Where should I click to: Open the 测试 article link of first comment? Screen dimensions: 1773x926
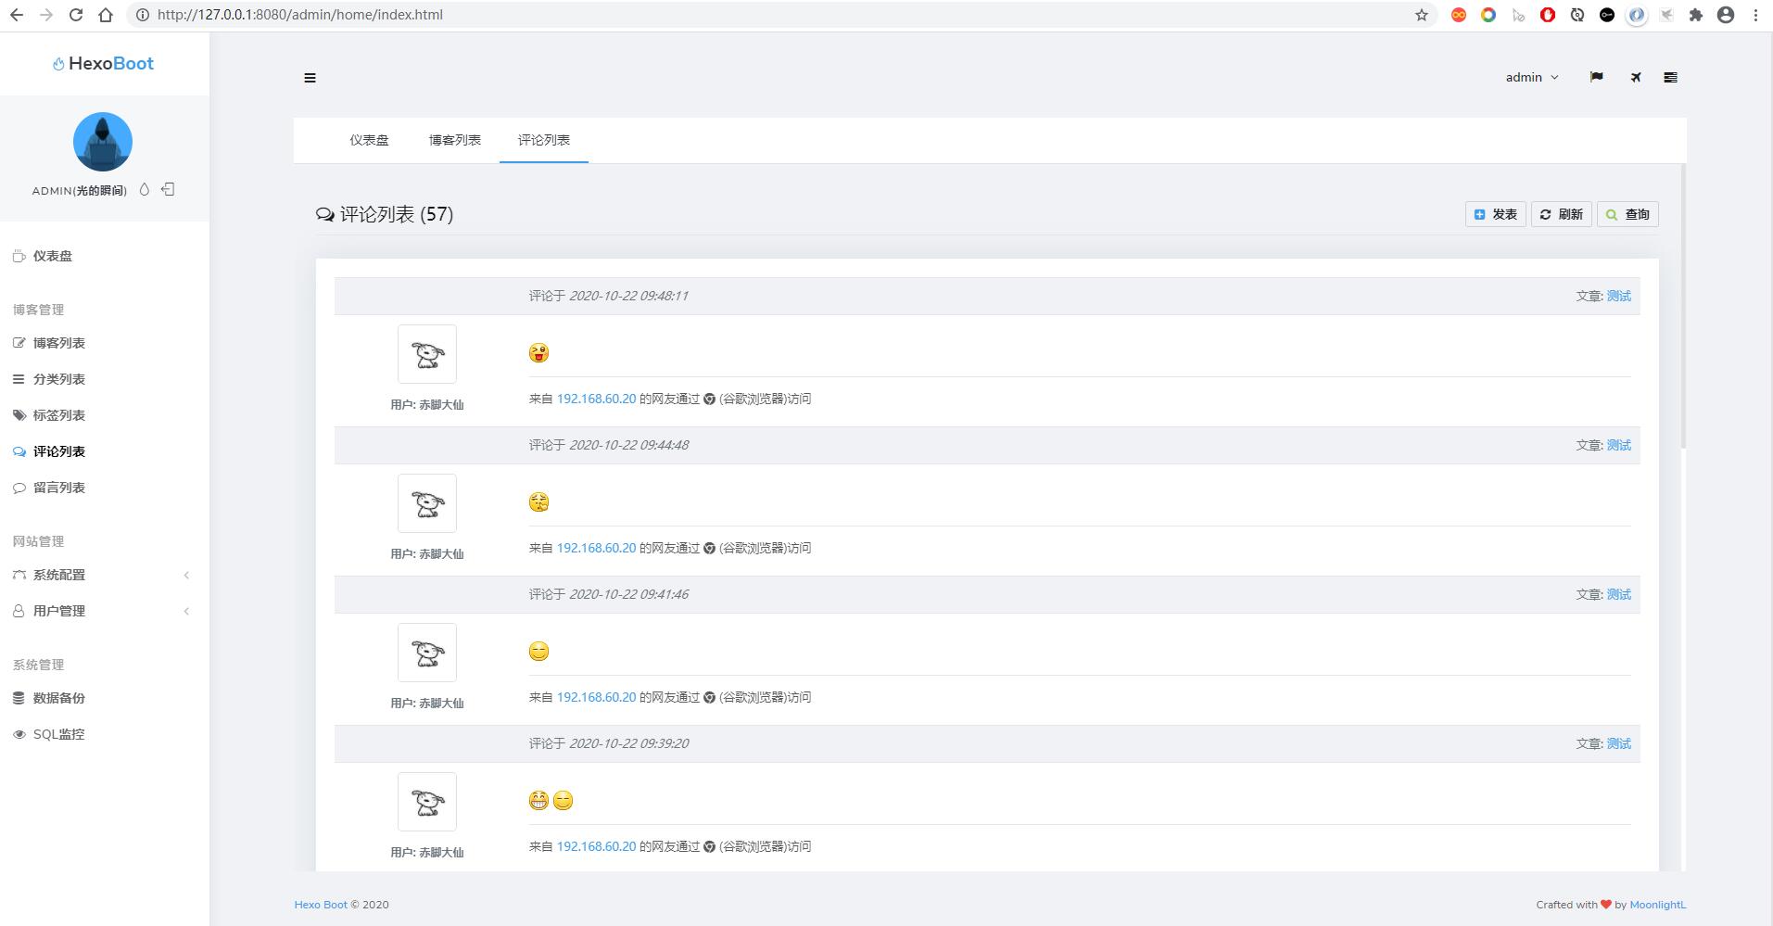[1619, 296]
